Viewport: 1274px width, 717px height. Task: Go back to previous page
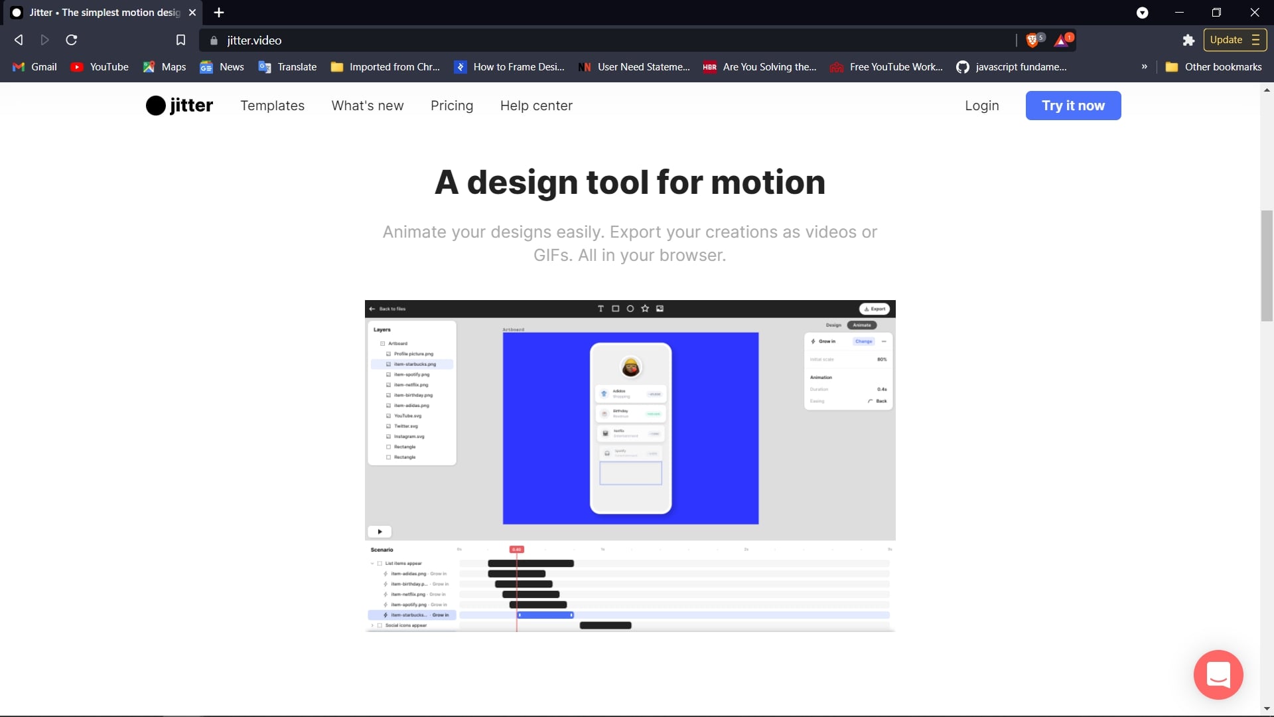(x=19, y=40)
